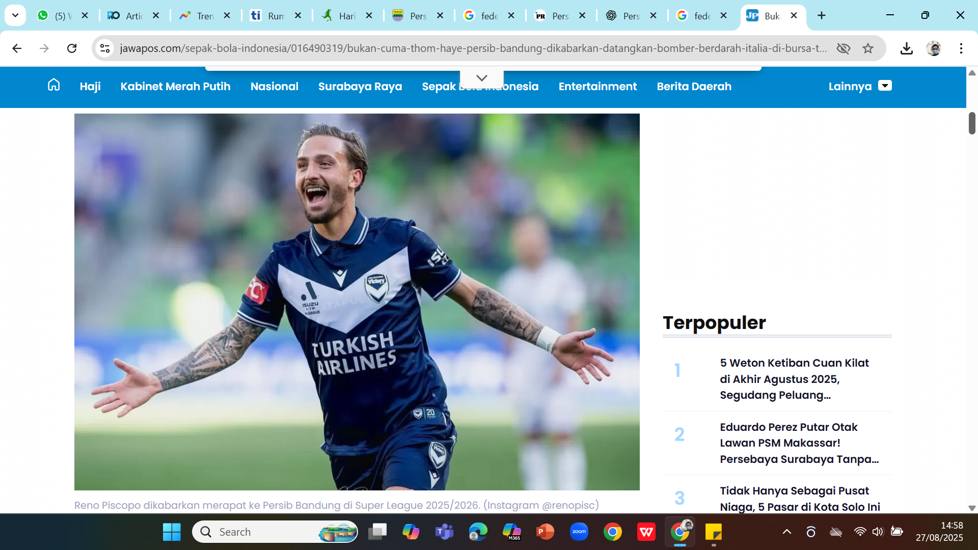The width and height of the screenshot is (978, 550).
Task: Open Microsoft Teams from the taskbar
Action: [x=444, y=532]
